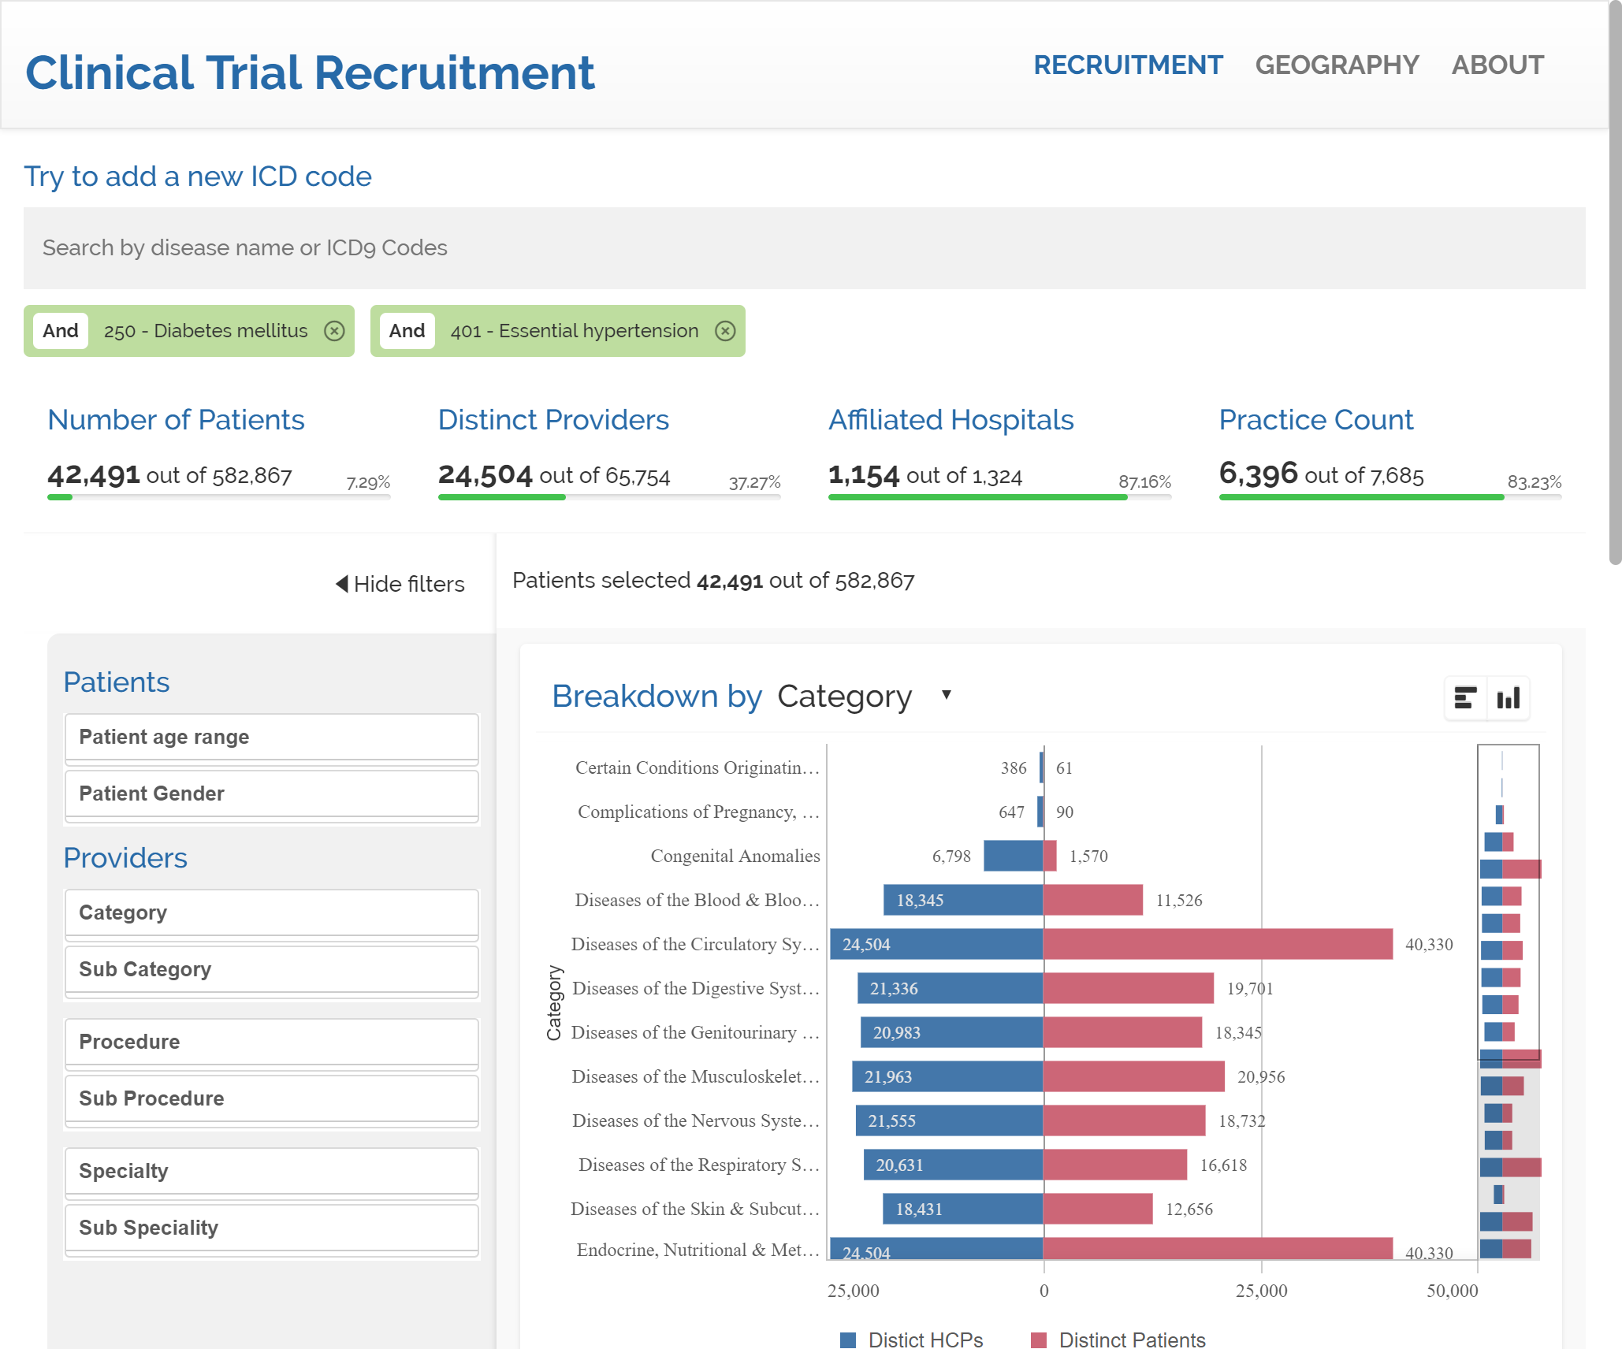Select the Diseases of the Genitourinary HCPs bar

pyautogui.click(x=952, y=1032)
